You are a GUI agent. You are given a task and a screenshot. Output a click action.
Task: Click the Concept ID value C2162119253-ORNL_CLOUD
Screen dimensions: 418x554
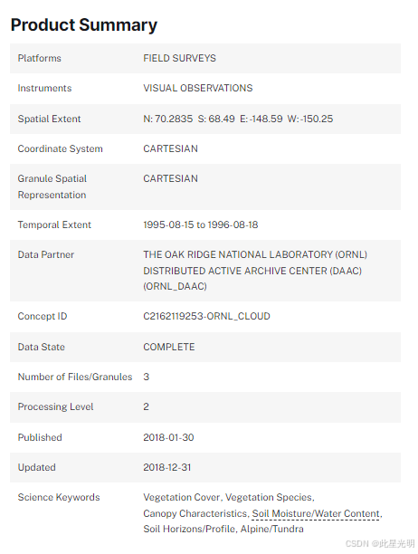(206, 316)
